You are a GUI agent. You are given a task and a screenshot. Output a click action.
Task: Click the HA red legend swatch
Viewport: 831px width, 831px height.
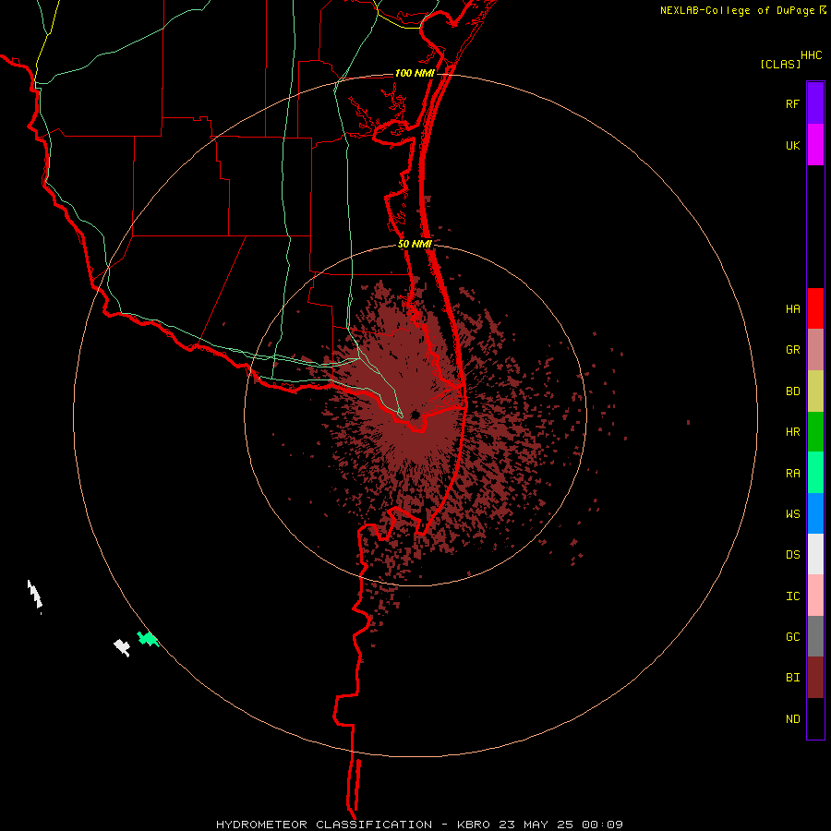pos(815,308)
